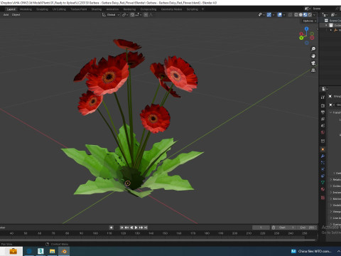Switch to wireframe viewport shading
Screen dimensions: 341x256
296,15
